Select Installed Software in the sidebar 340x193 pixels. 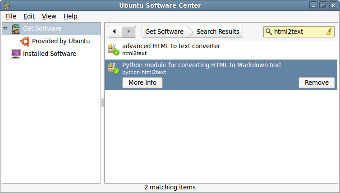pyautogui.click(x=51, y=54)
